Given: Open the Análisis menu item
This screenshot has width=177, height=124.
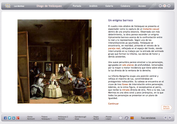Looking at the screenshot, I should click(x=93, y=6).
